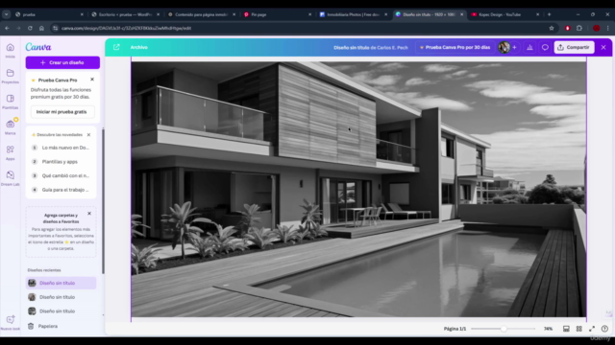Viewport: 615px width, 345px height.
Task: Open the Archivo menu
Action: [138, 47]
